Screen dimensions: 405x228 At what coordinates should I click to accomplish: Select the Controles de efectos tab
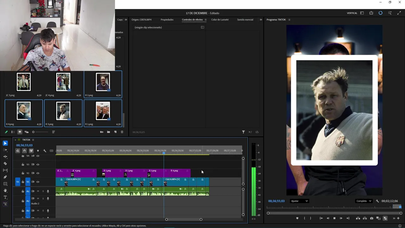coord(192,20)
